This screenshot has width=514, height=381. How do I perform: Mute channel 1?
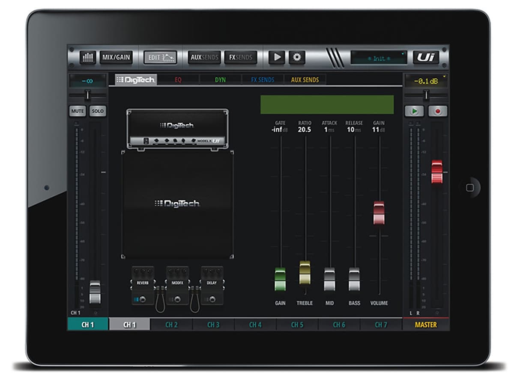coord(78,111)
